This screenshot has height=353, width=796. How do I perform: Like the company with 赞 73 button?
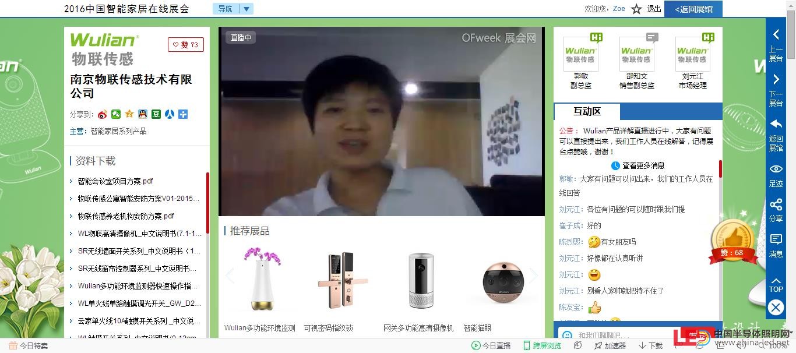click(x=186, y=45)
